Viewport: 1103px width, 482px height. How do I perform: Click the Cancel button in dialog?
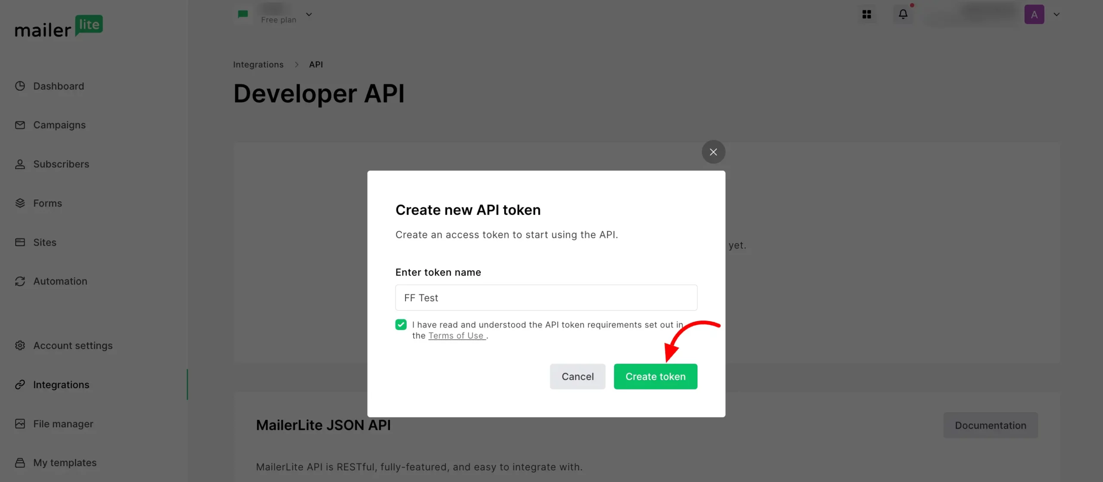577,377
